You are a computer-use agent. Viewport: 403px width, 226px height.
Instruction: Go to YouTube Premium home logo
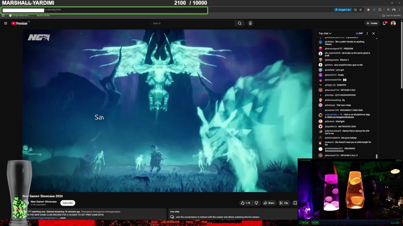[x=20, y=23]
